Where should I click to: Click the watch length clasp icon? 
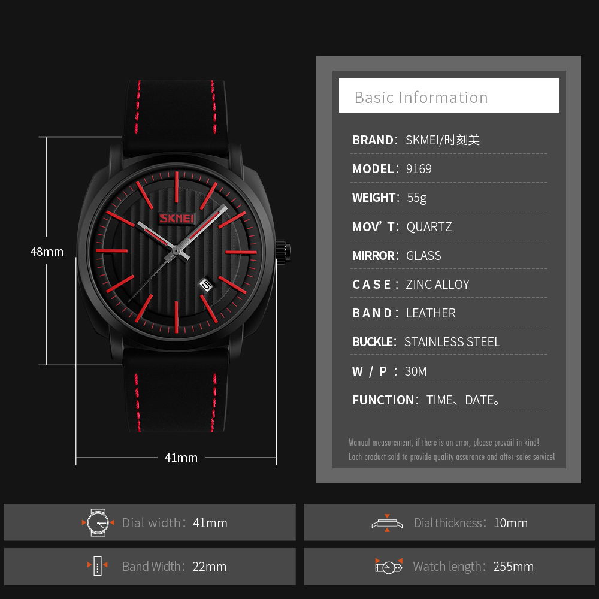389,566
